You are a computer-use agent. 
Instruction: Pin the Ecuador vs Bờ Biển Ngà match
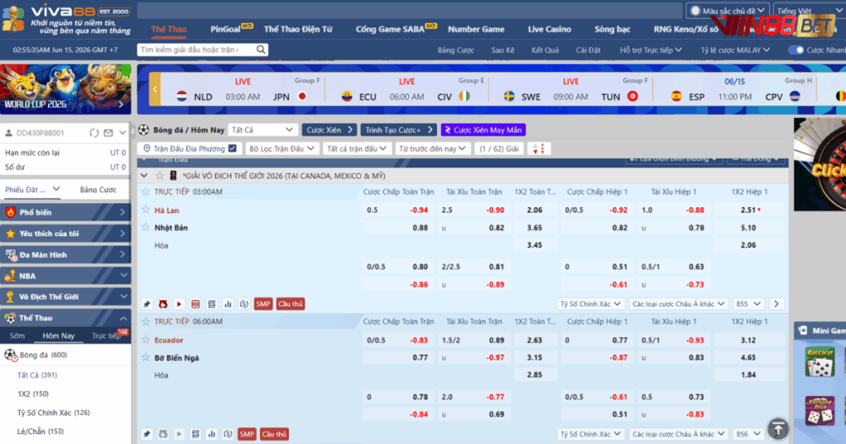147,434
